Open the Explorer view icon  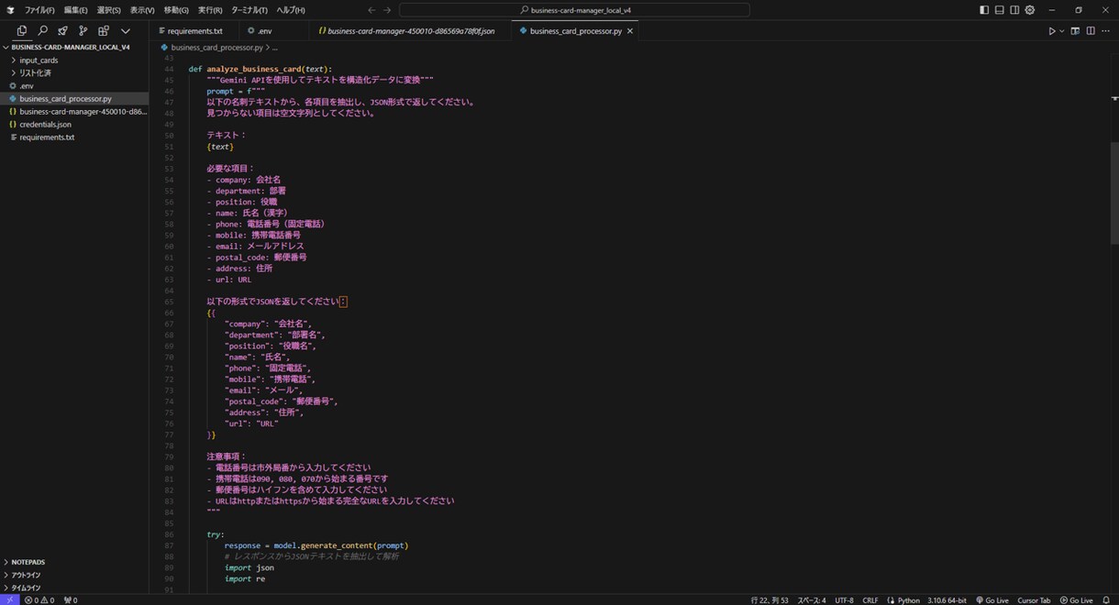pyautogui.click(x=22, y=31)
